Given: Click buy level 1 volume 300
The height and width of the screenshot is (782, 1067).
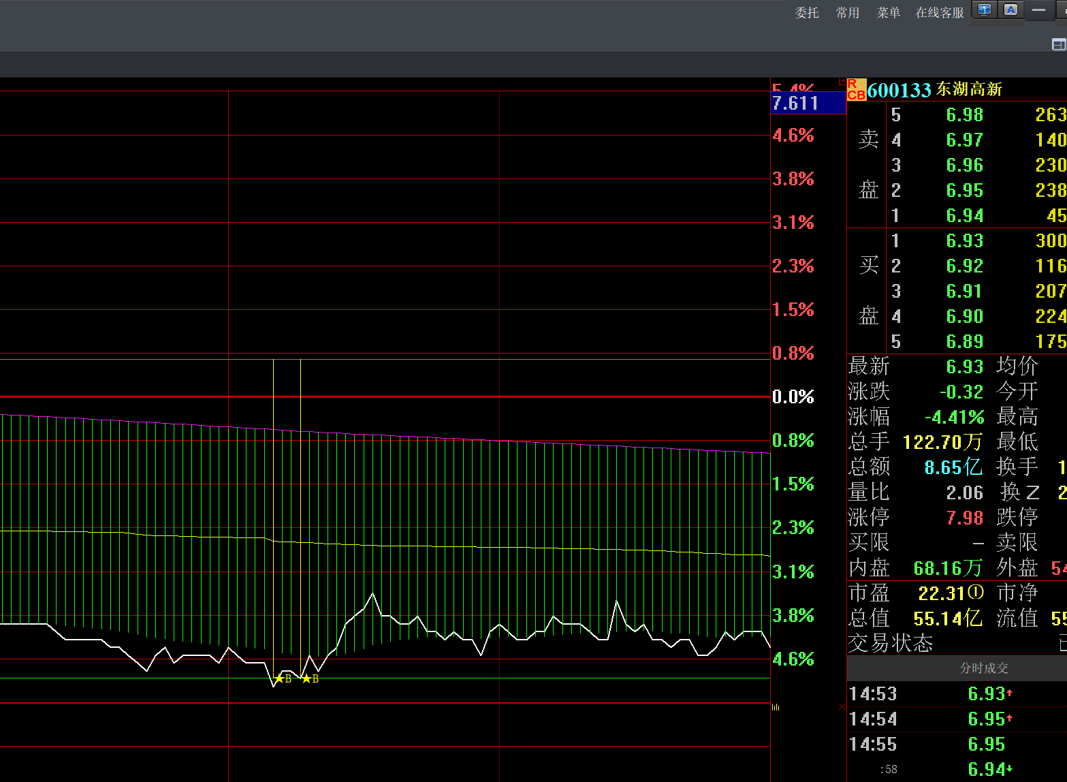Looking at the screenshot, I should point(1051,241).
